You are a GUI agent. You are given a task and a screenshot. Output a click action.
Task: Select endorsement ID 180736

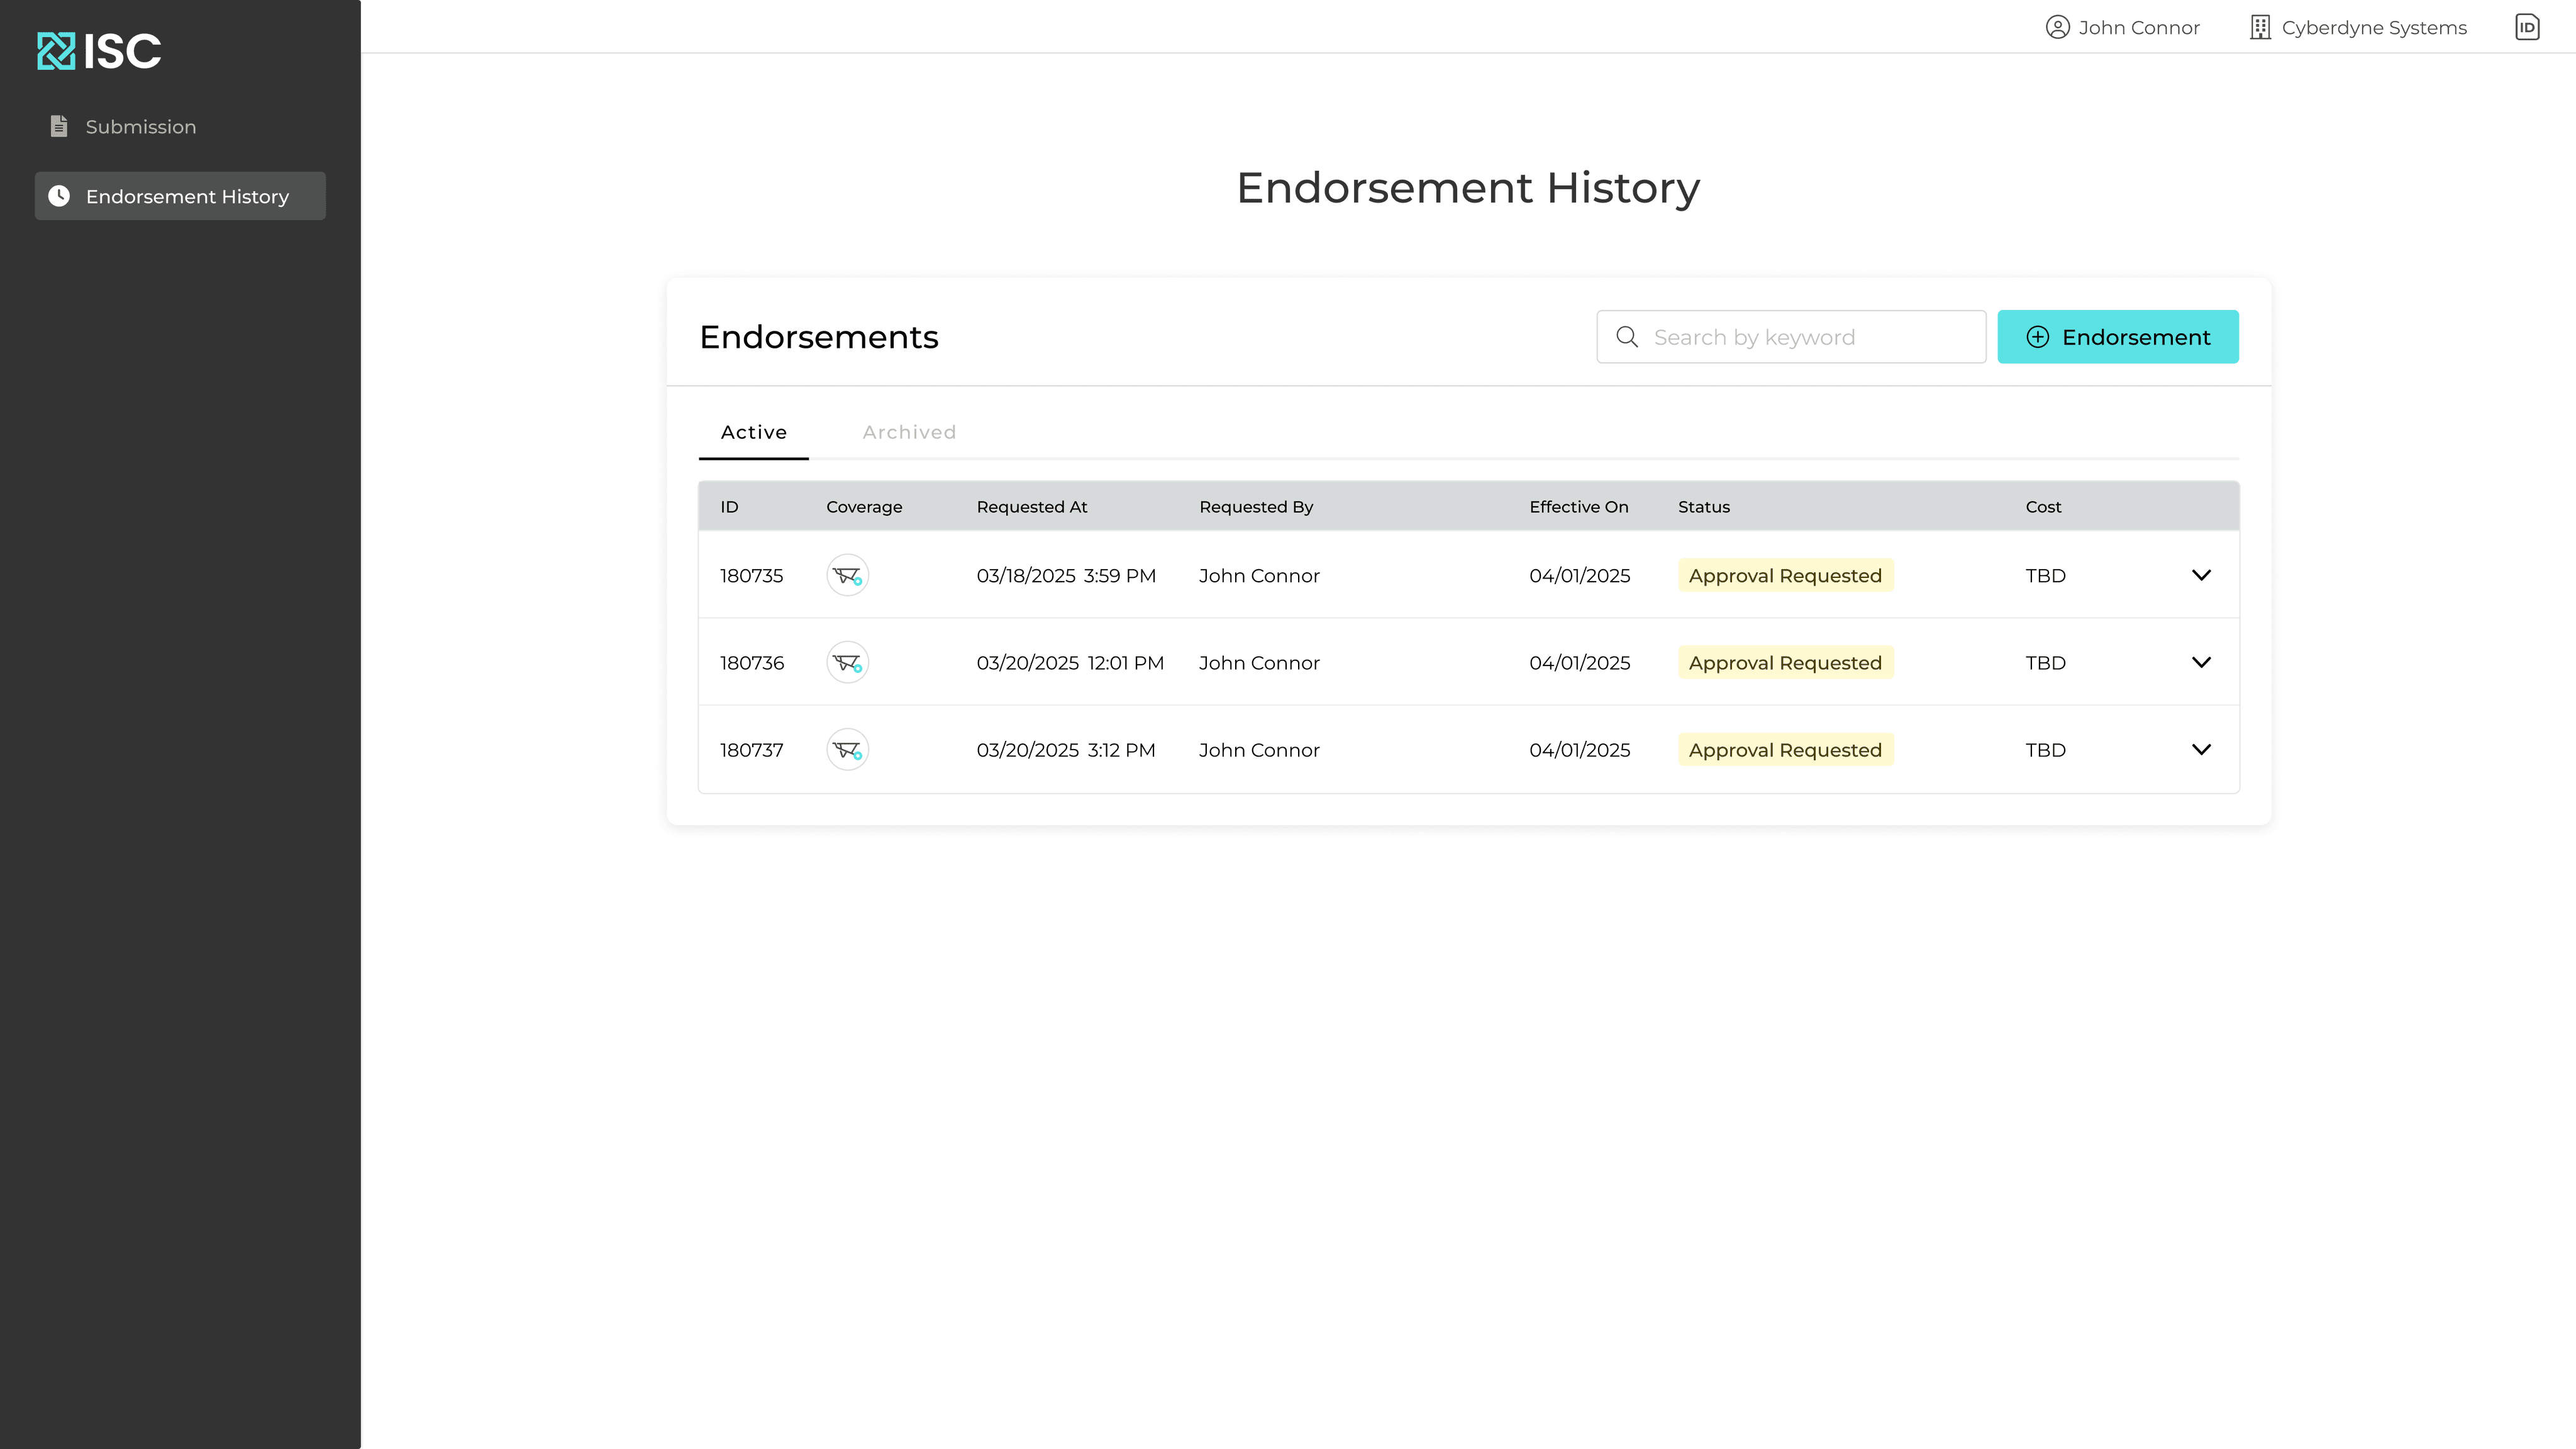[752, 663]
